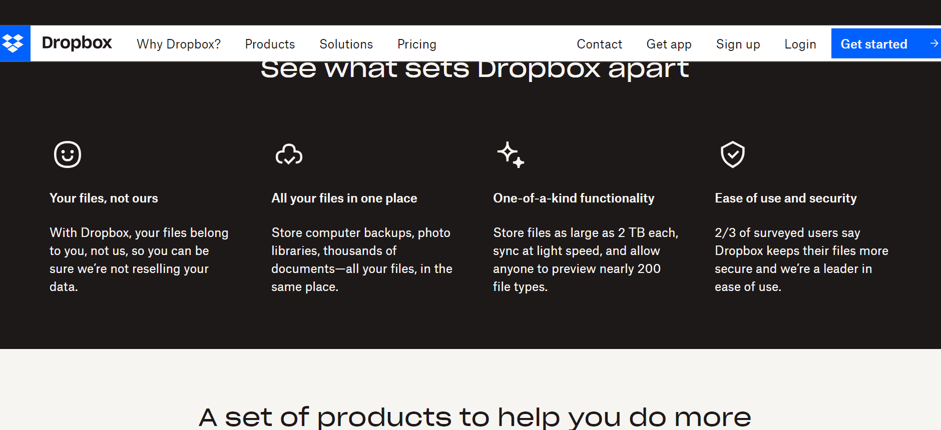
Task: Click the arrow icon beside Get started
Action: pos(933,43)
